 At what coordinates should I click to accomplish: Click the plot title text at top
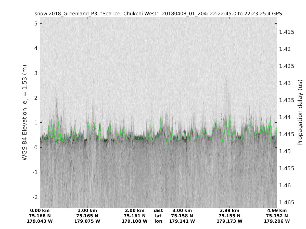point(158,14)
